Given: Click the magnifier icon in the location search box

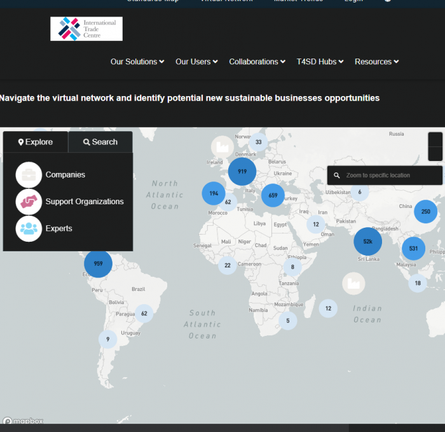Looking at the screenshot, I should click(x=337, y=176).
